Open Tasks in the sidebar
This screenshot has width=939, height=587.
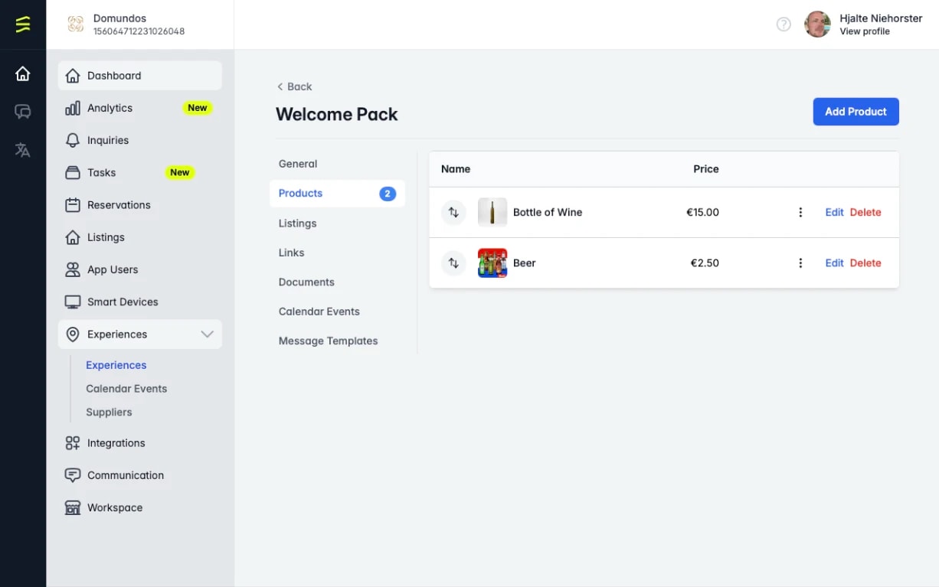click(x=140, y=173)
